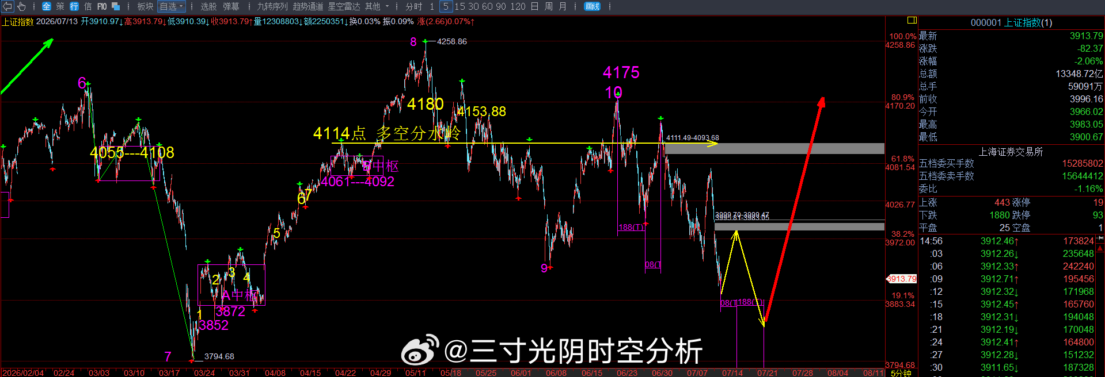Click the 下跌 count 1880

coord(1000,215)
